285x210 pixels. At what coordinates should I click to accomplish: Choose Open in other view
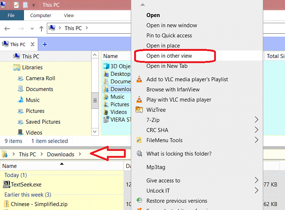197,56
